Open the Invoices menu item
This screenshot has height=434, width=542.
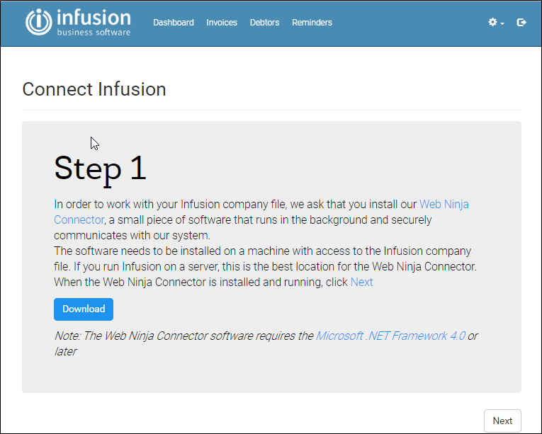click(x=222, y=23)
